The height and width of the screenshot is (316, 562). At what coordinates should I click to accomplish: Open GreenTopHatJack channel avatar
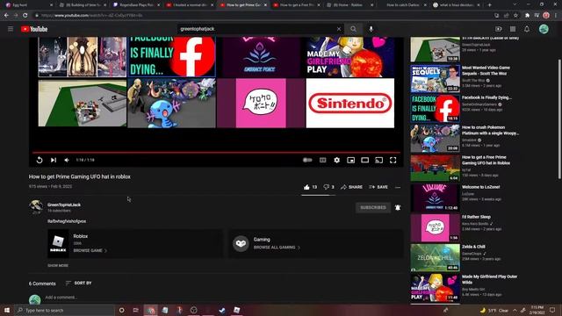36,207
